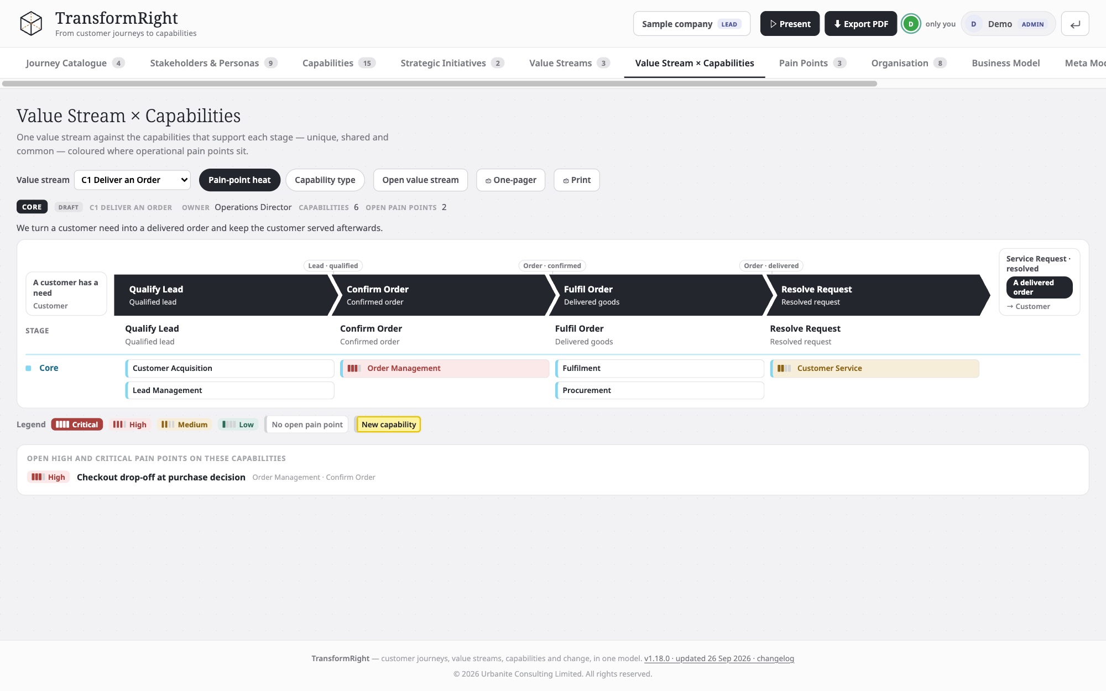Select the Value Stream × Capabilities tab
Viewport: 1106px width, 691px height.
coord(695,63)
